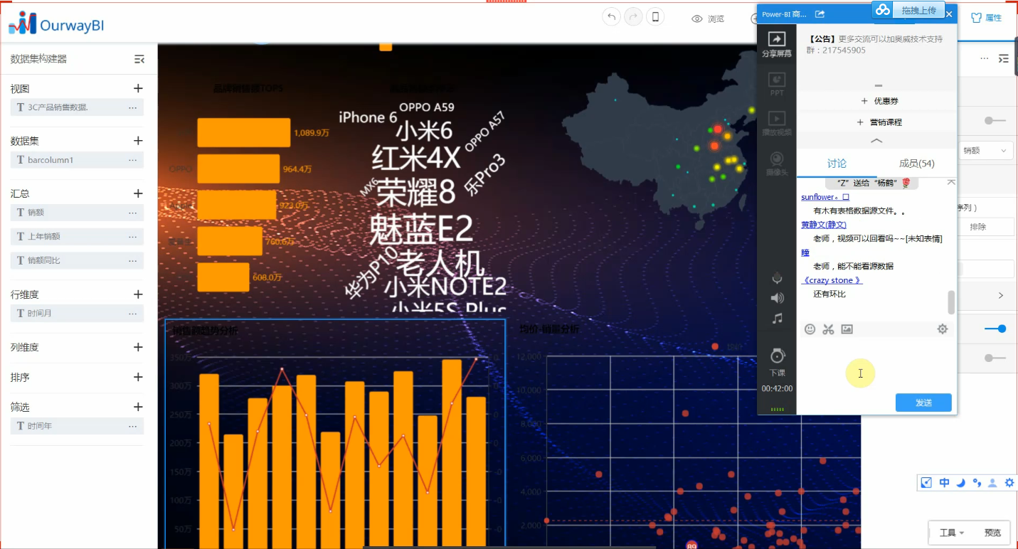Open options for 时间月 dimension

coord(133,314)
